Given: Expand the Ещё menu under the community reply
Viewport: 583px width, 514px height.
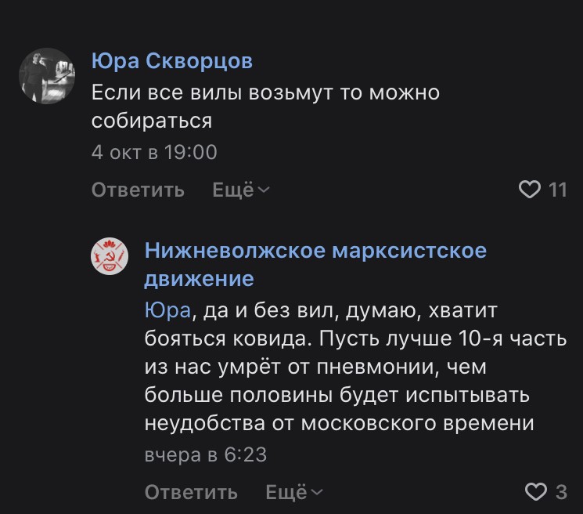Looking at the screenshot, I should (286, 492).
